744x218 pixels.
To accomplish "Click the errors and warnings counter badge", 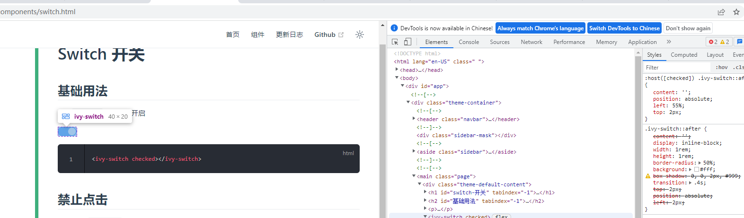I will [x=719, y=42].
